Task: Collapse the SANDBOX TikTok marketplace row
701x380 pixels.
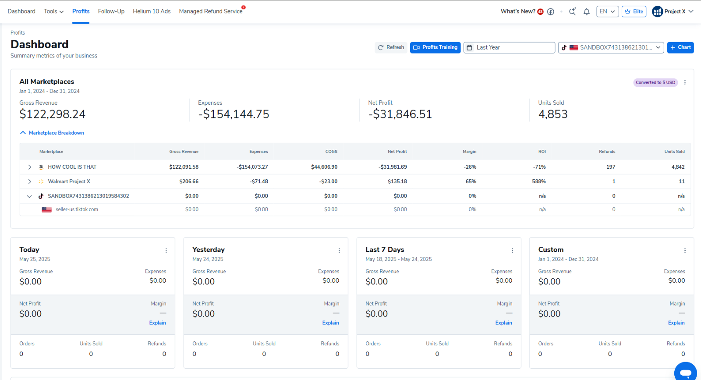Action: click(x=29, y=196)
